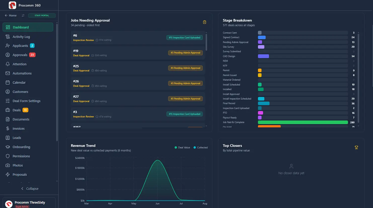Click the Dashboard grid icon
Screen dimensions: 373x208
[8, 27]
